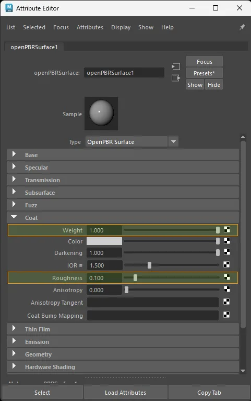Click the Coat Bump Mapping field
The image size is (251, 401).
[153, 315]
